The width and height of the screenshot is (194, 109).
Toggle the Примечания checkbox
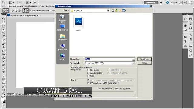click(110, 70)
